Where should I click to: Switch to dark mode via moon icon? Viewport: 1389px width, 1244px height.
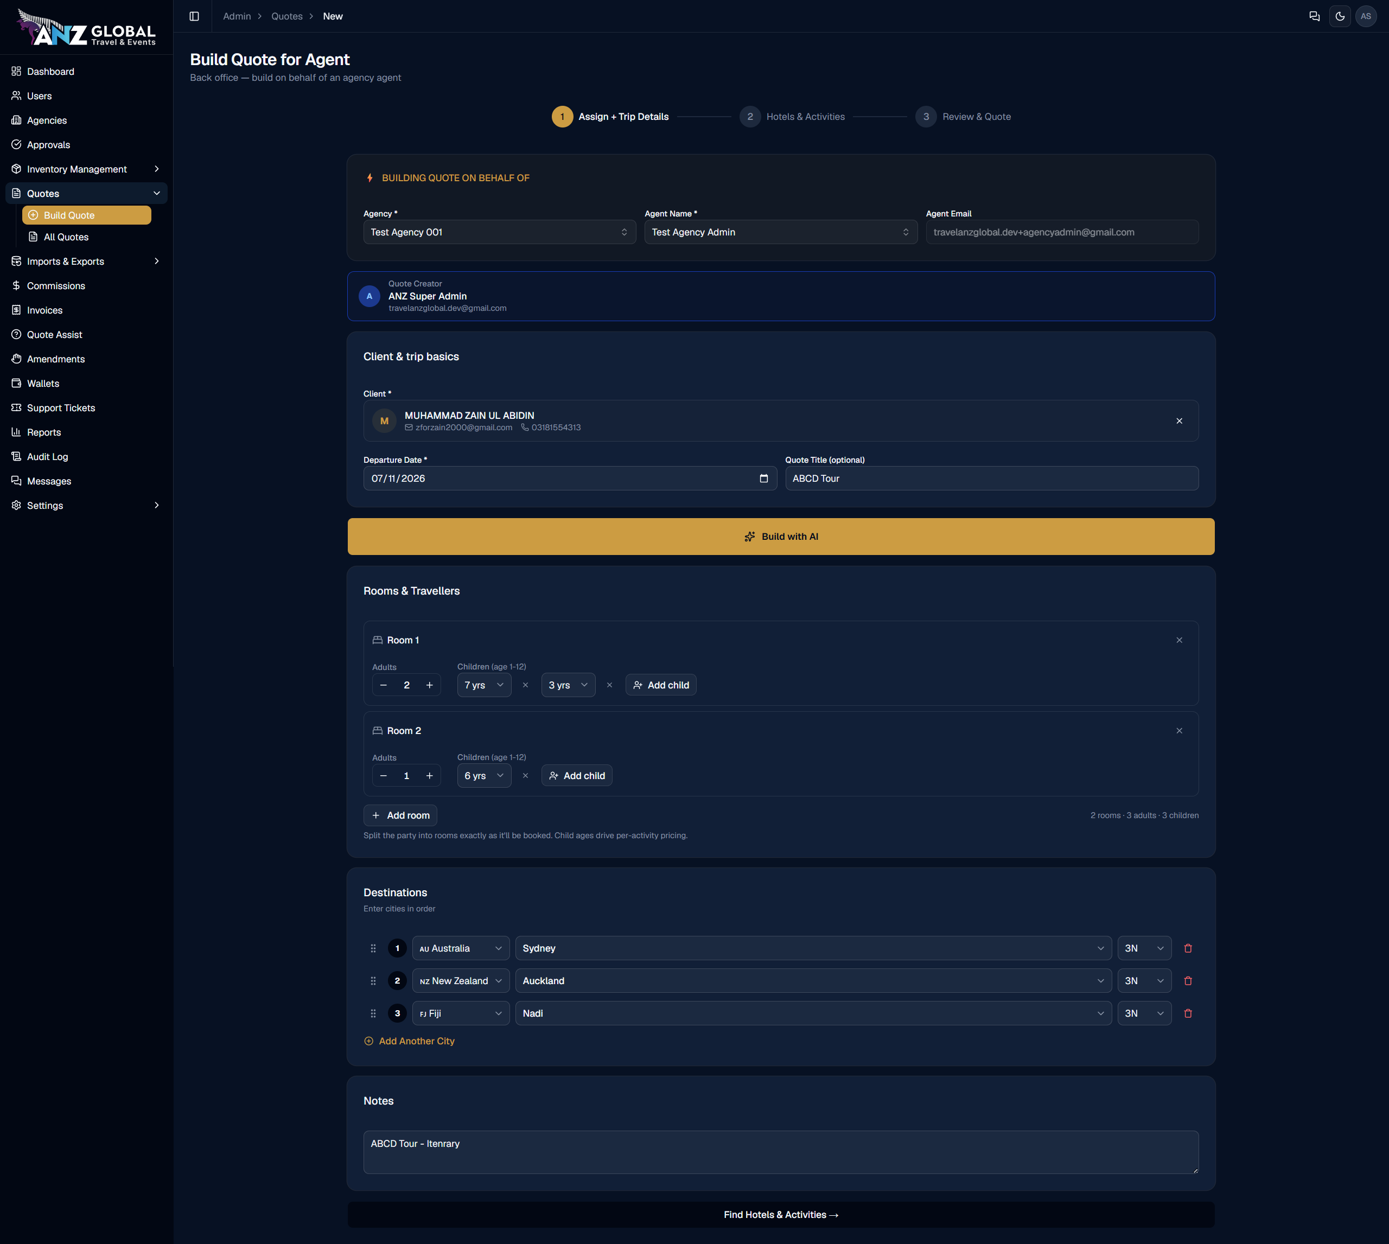click(x=1340, y=16)
